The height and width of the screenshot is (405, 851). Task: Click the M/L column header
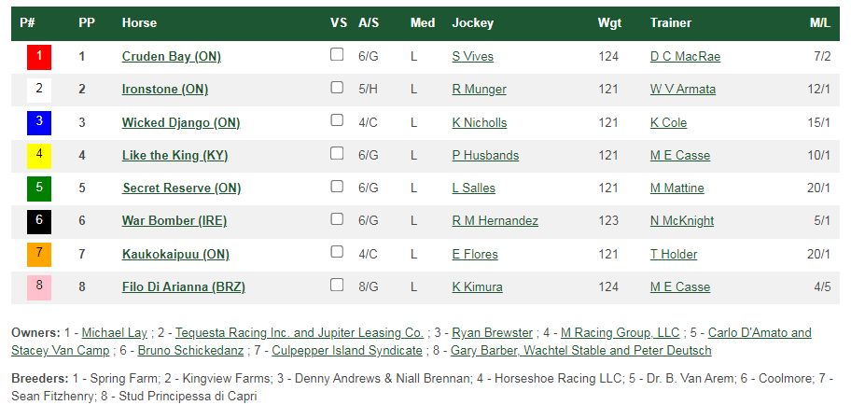click(x=820, y=22)
